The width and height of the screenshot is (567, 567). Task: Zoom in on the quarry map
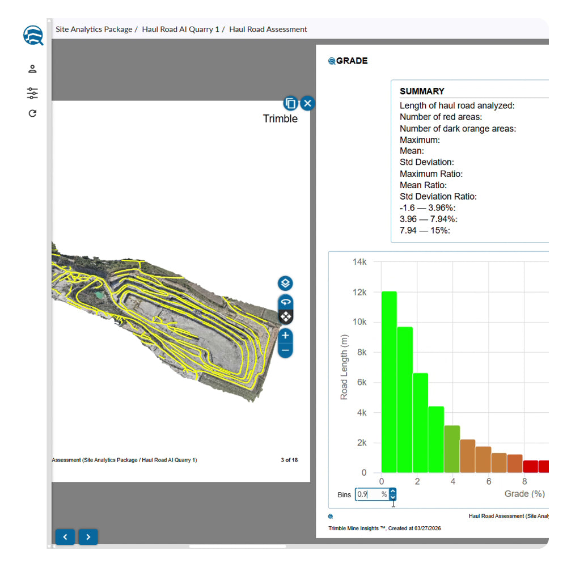coord(285,335)
